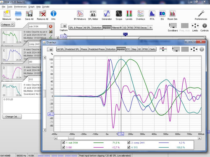Click horizontal scroll right arrow in Overlays

[x=199, y=138]
